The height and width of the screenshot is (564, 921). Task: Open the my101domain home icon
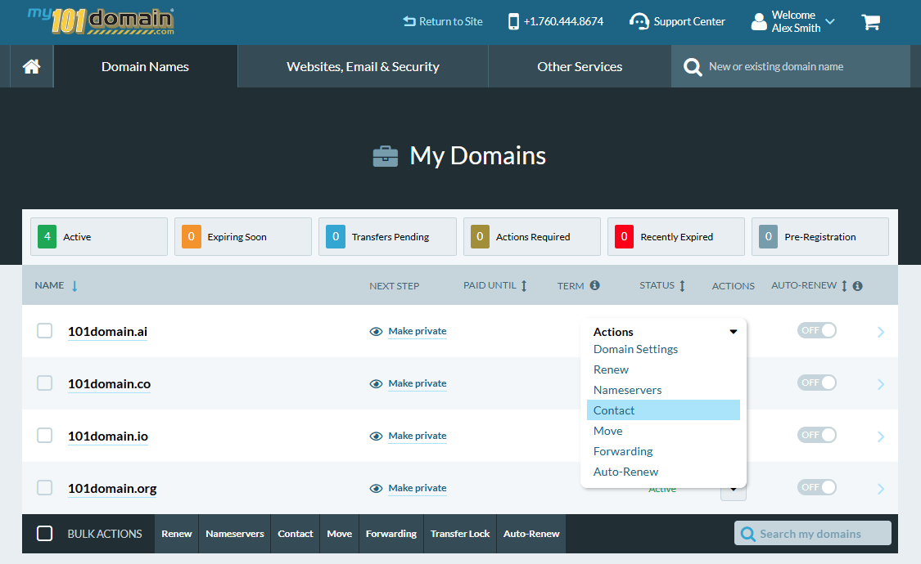click(29, 66)
